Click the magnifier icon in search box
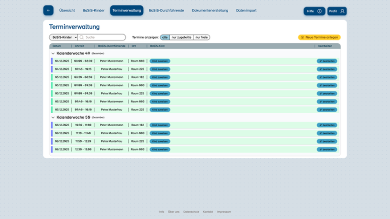The height and width of the screenshot is (219, 390). pyautogui.click(x=82, y=37)
